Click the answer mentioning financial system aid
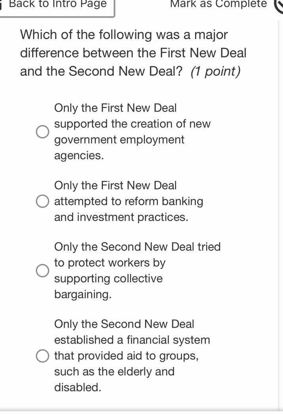The image size is (283, 414). (132, 355)
